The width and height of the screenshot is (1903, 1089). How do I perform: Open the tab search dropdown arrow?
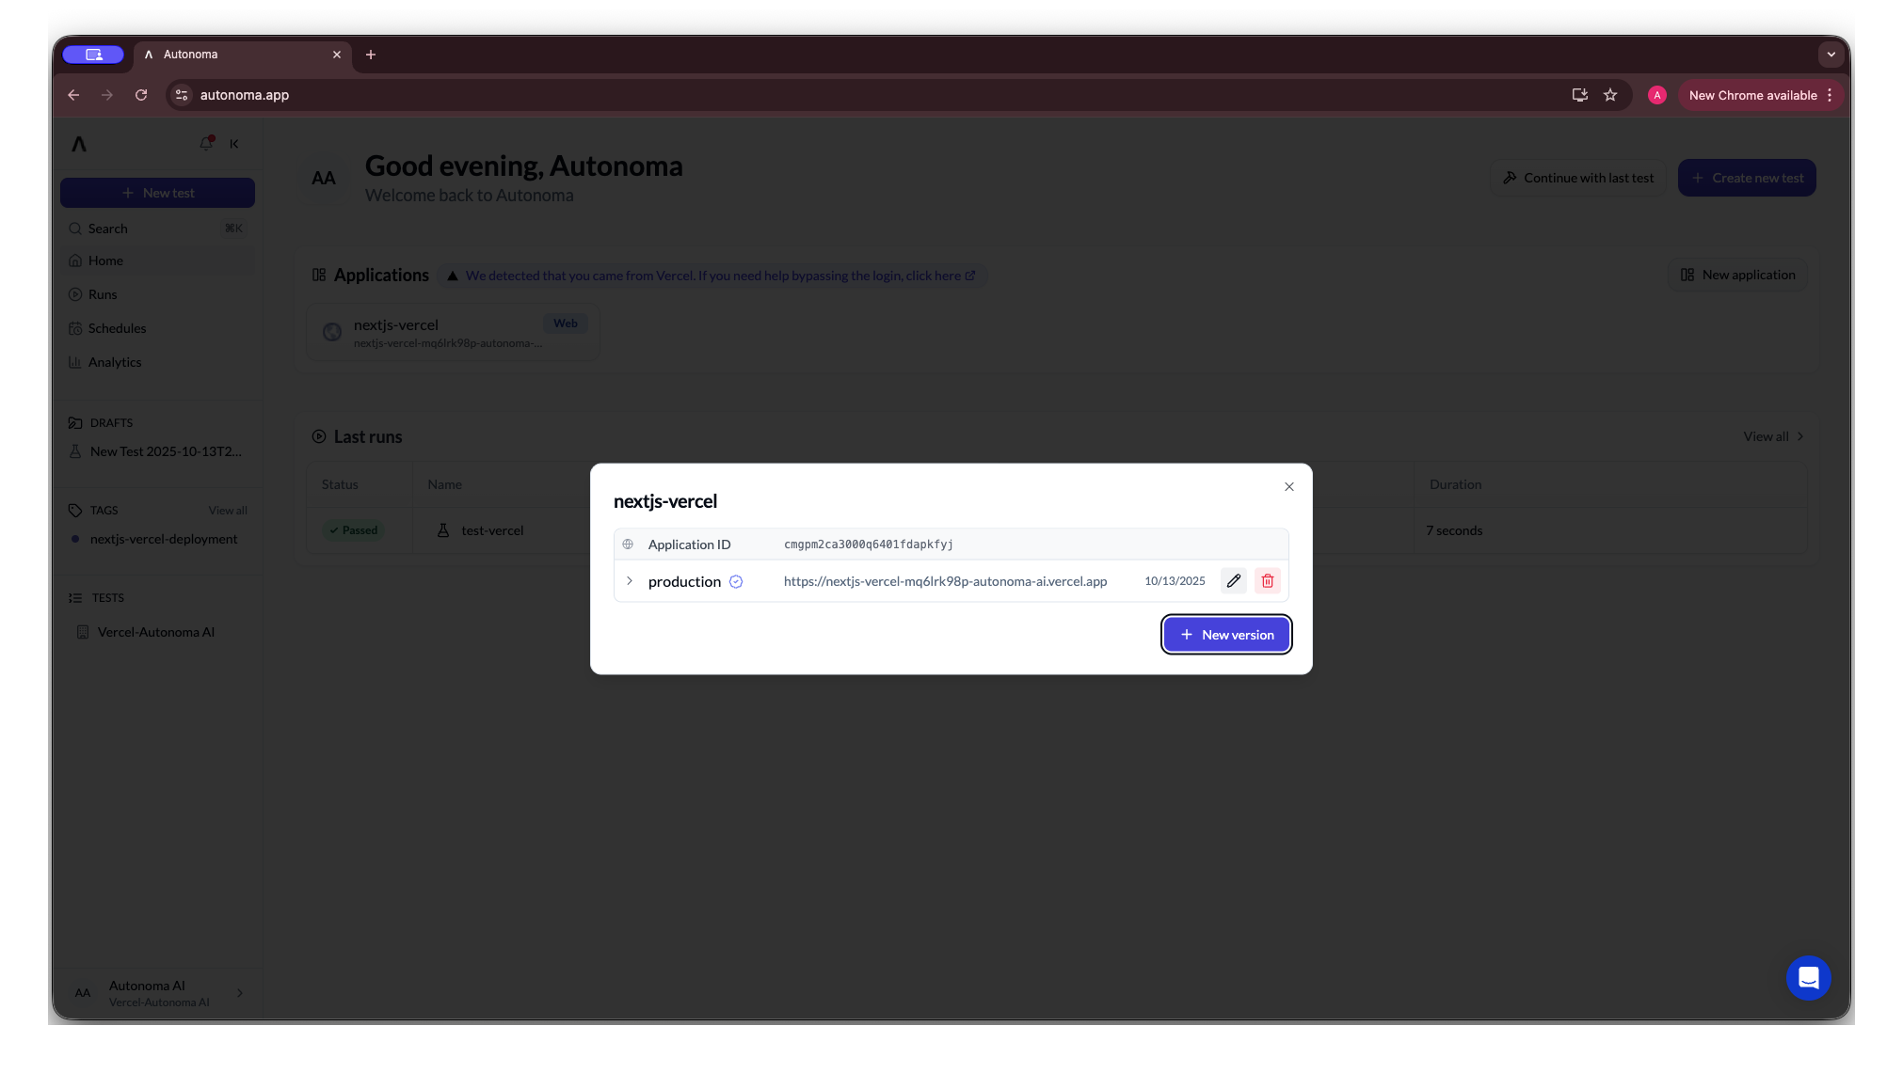[1831, 55]
